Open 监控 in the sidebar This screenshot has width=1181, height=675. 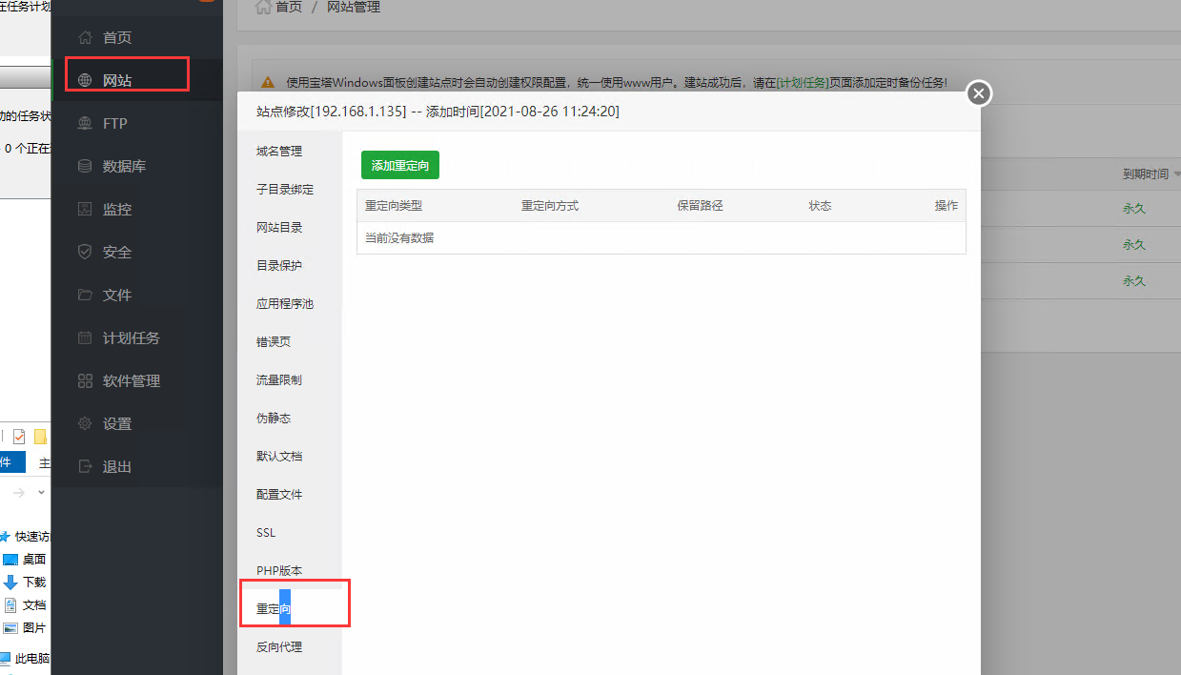pyautogui.click(x=116, y=210)
